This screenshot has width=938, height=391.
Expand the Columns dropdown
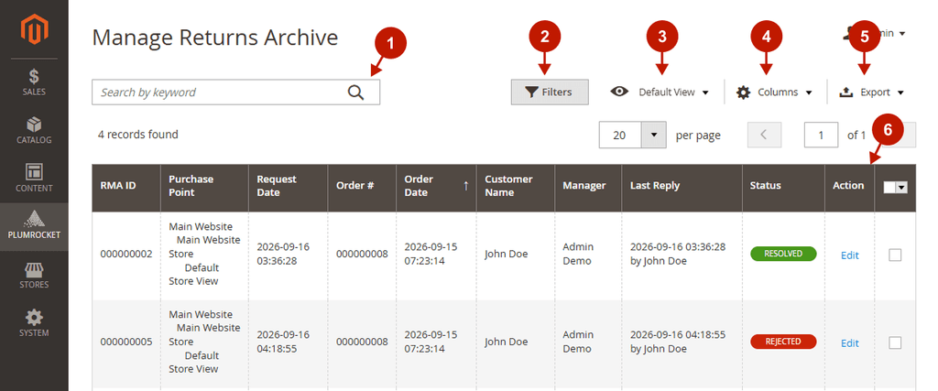[775, 92]
